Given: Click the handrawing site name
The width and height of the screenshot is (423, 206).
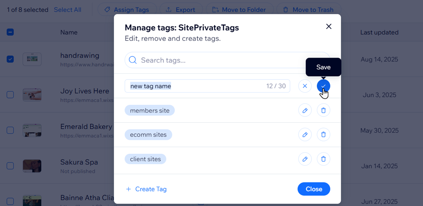Looking at the screenshot, I should 80,56.
